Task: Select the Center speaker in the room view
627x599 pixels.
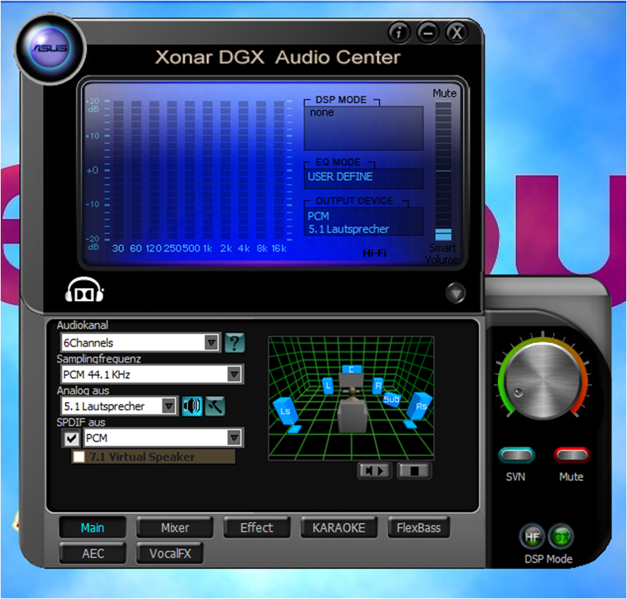Action: (352, 370)
